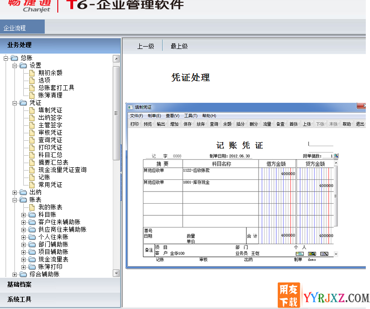Screen dimensions: 370x309
Task: Click the 项目辅助账 folder icon
Action: 32,252
